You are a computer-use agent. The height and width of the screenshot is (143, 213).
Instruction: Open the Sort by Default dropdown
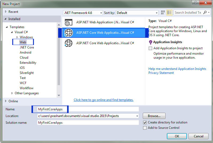pos(137,13)
